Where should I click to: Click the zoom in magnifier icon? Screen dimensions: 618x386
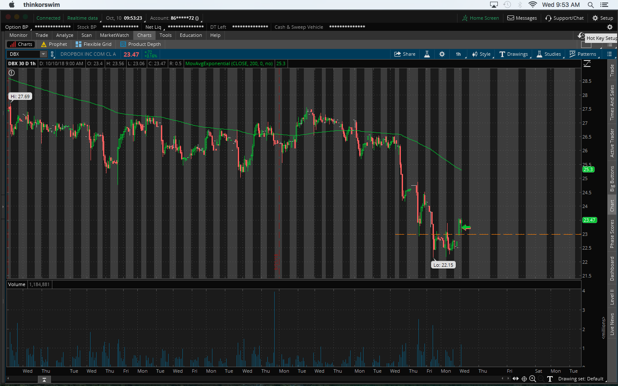[x=533, y=379]
